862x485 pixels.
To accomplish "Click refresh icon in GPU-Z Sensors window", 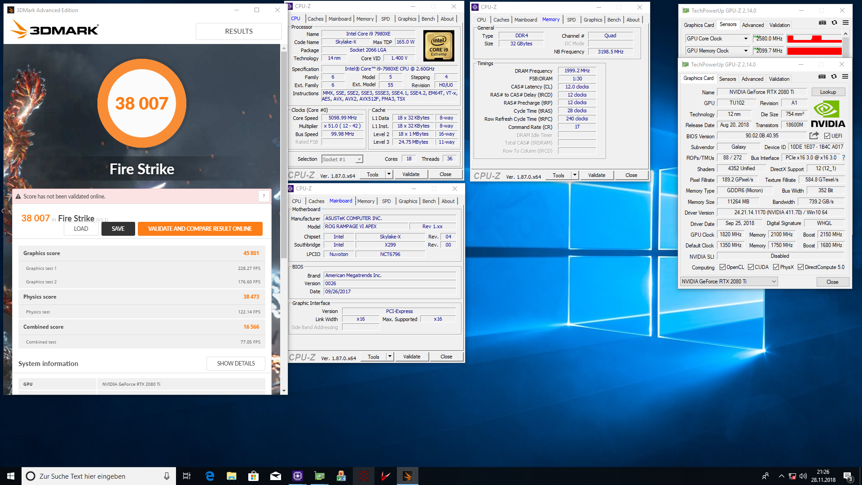I will pos(834,23).
